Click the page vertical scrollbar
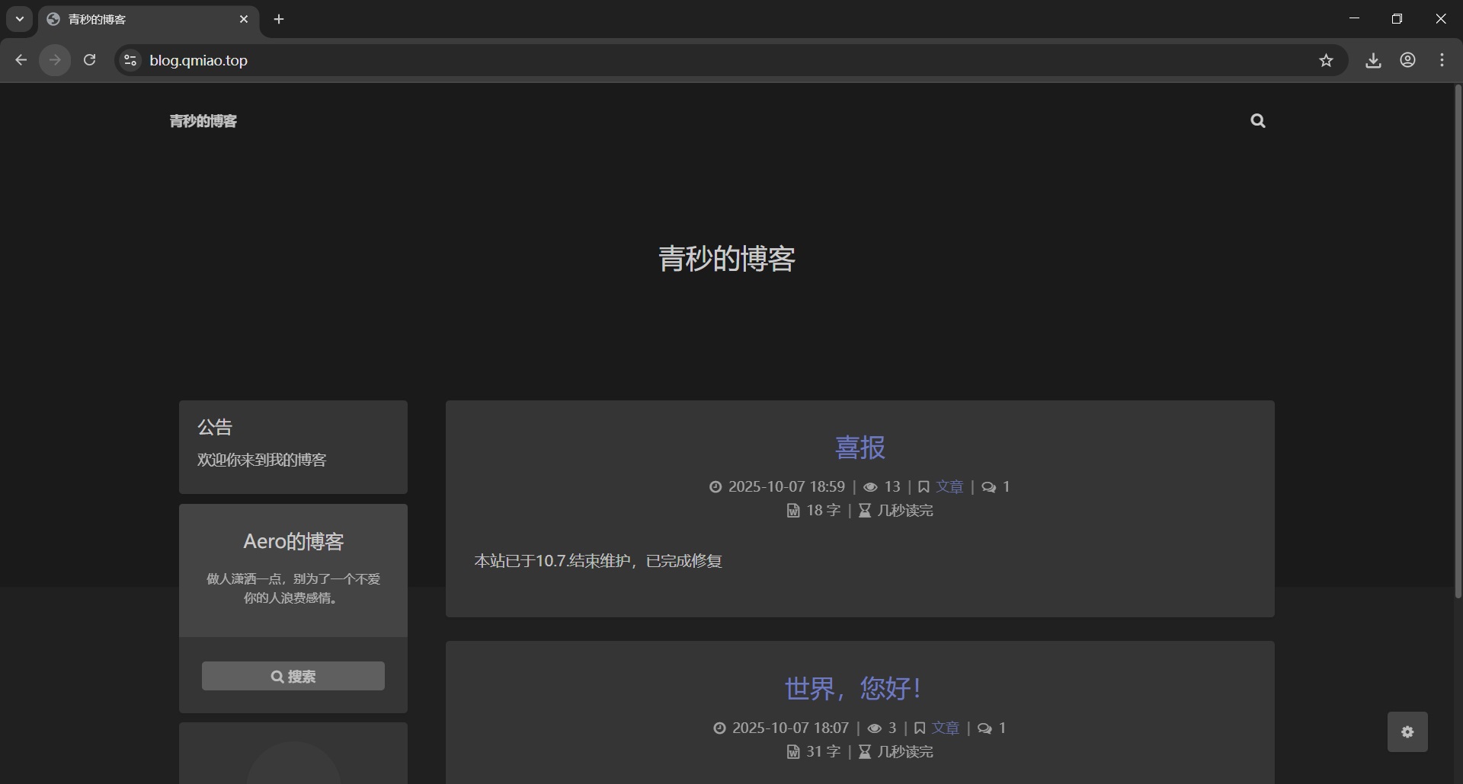Image resolution: width=1463 pixels, height=784 pixels. (1458, 343)
